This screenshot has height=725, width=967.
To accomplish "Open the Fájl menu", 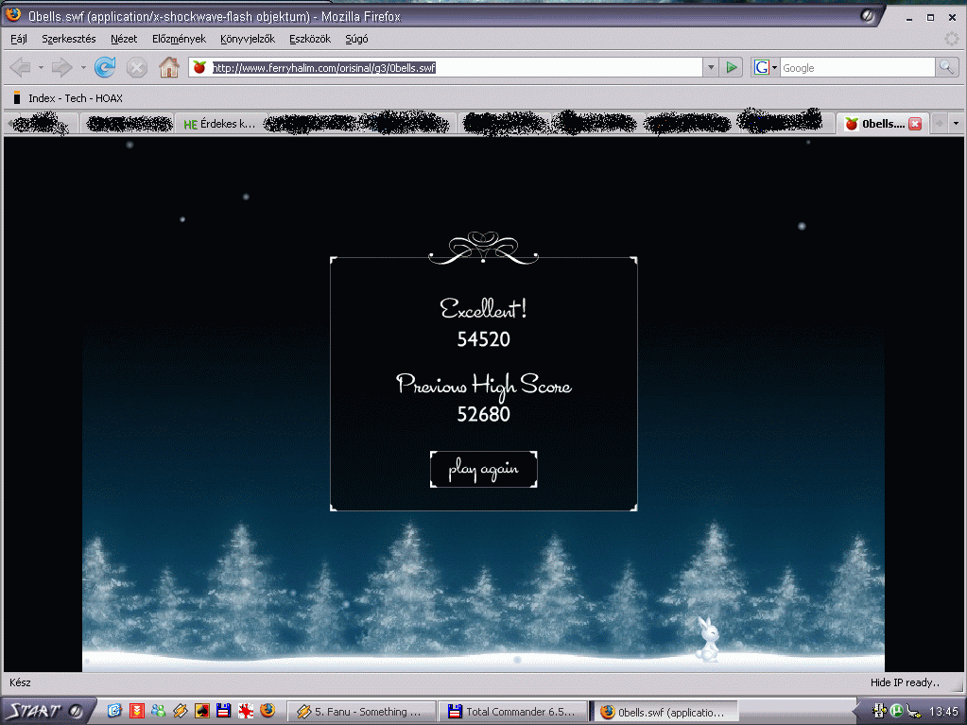I will 19,39.
